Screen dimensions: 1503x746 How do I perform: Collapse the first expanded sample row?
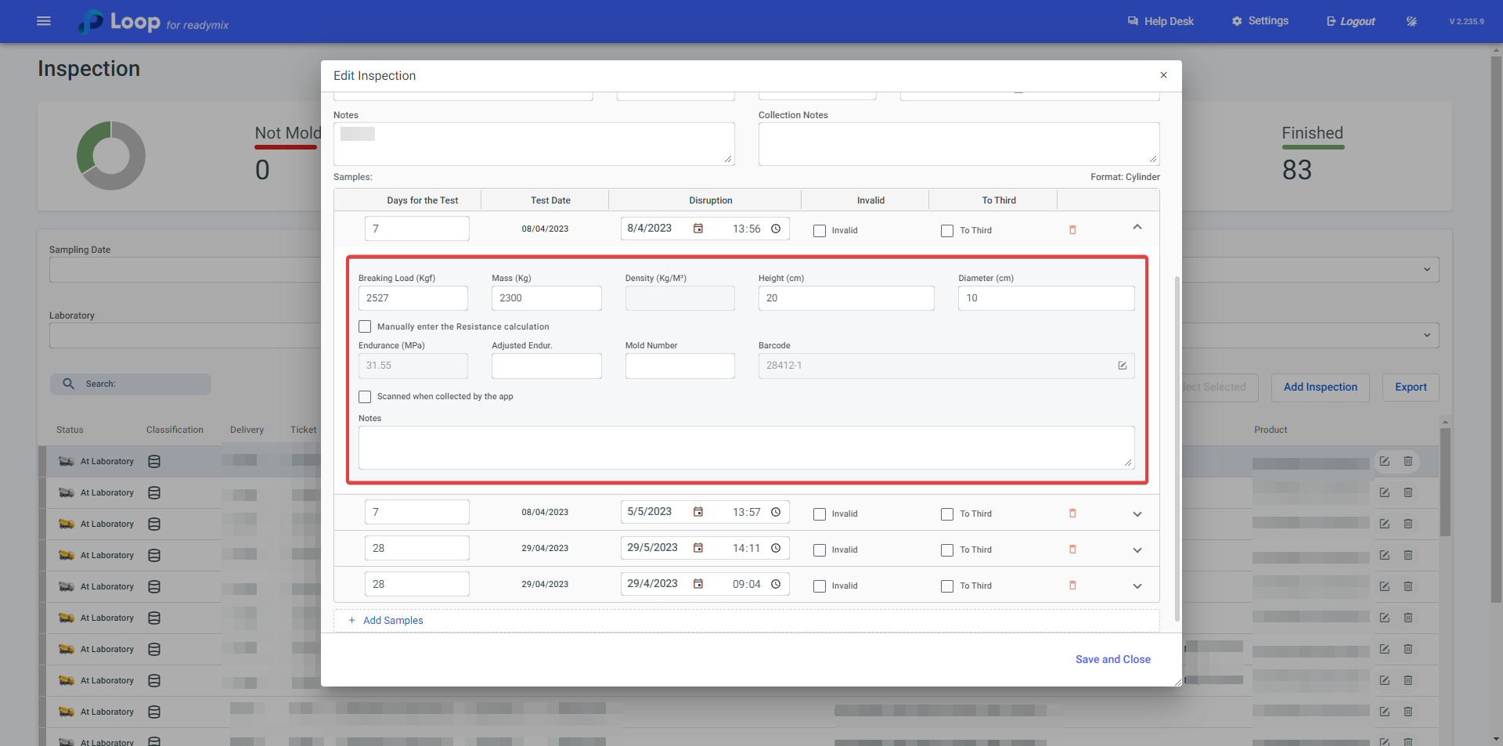coord(1137,227)
